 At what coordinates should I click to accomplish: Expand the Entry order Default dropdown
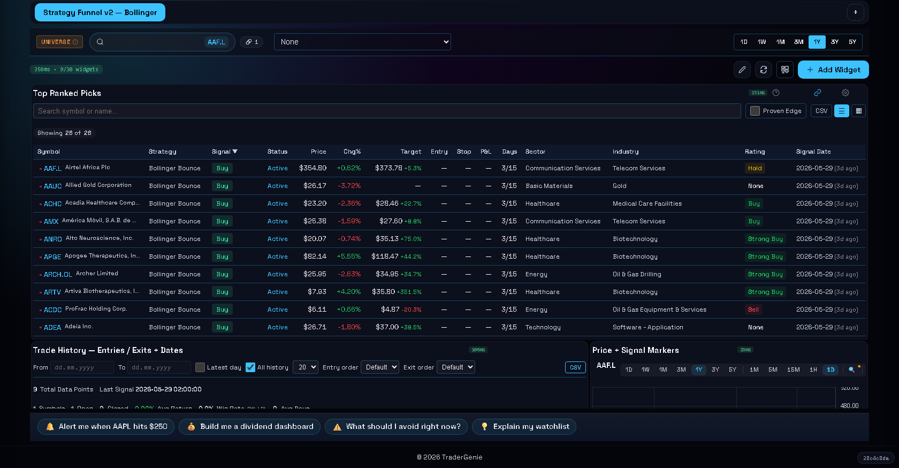(380, 367)
